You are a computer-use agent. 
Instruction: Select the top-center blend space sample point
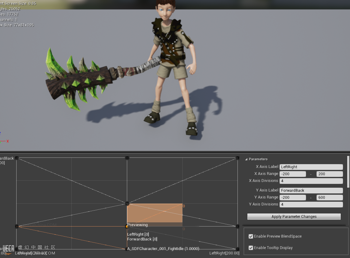point(127,158)
